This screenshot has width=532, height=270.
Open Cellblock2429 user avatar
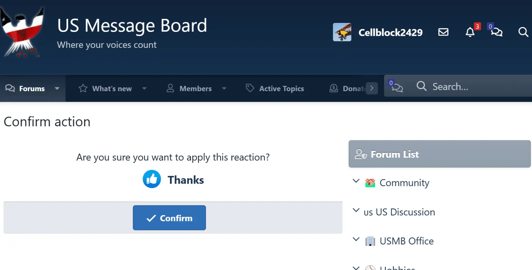(x=342, y=32)
